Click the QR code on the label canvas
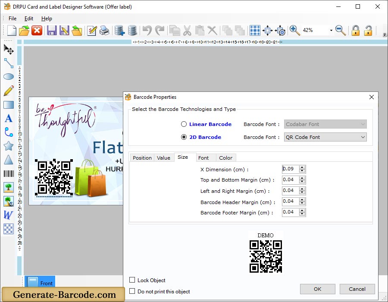388x302 pixels. tap(54, 177)
